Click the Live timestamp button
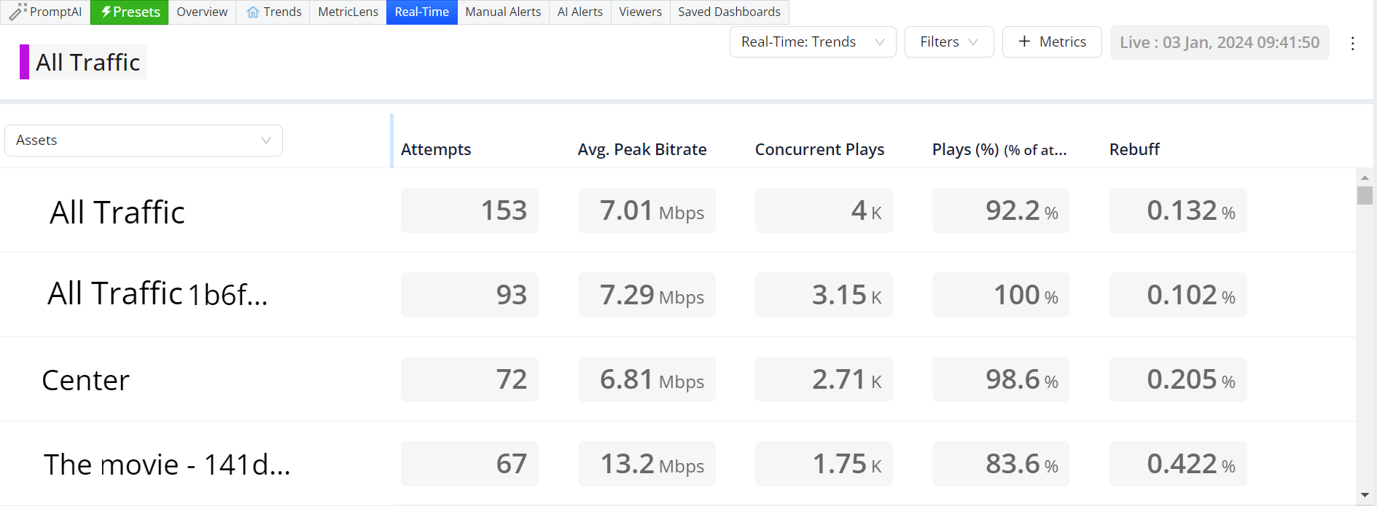This screenshot has height=506, width=1377. pyautogui.click(x=1219, y=42)
